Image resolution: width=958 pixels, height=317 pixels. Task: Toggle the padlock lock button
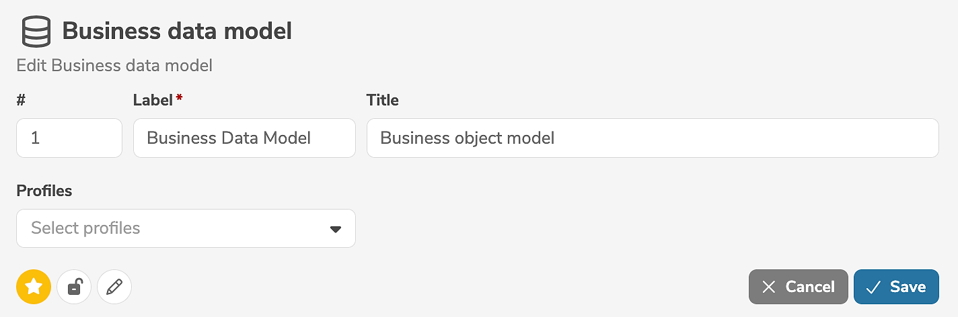click(74, 287)
